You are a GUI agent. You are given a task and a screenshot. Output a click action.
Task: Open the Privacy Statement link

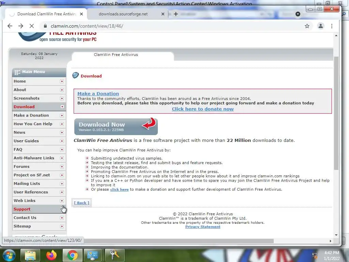coord(203,227)
